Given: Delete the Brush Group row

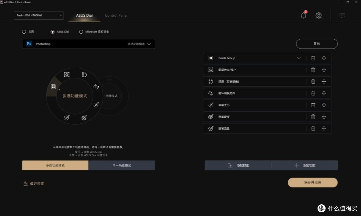Looking at the screenshot, I should tap(313, 58).
